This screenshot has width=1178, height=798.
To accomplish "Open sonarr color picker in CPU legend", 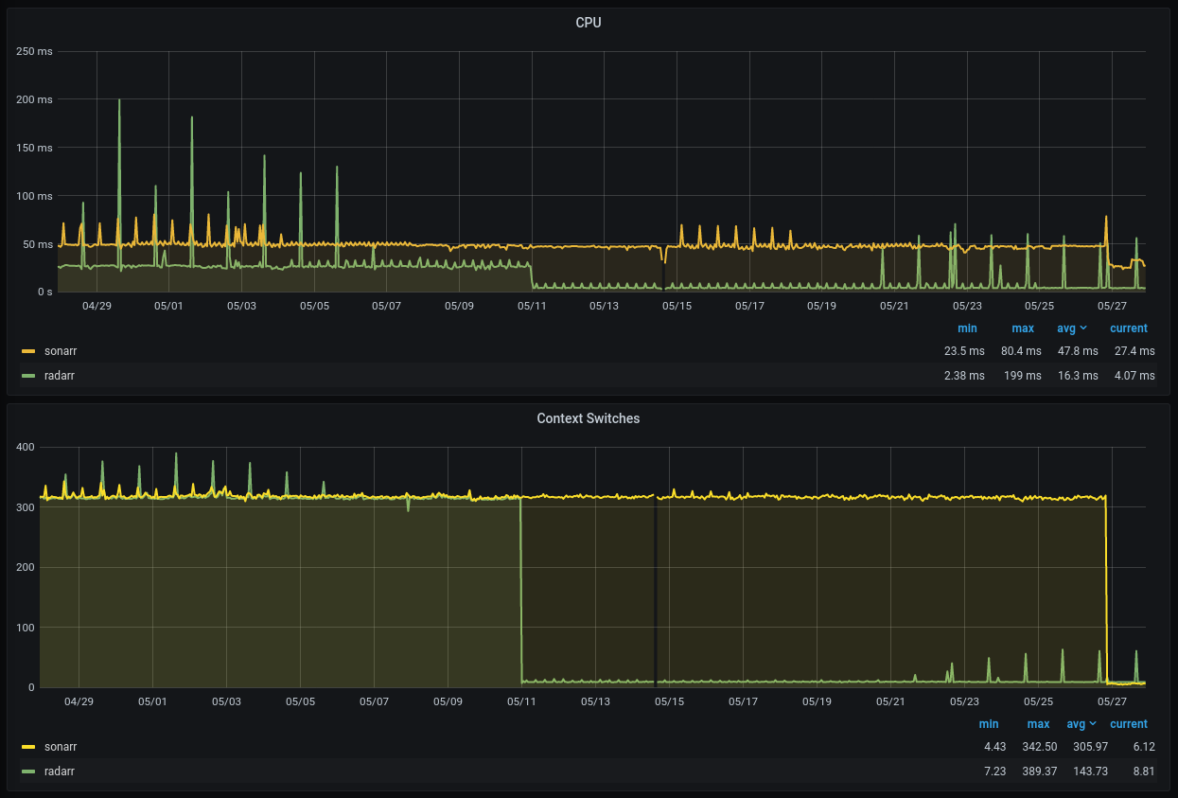I will (28, 351).
